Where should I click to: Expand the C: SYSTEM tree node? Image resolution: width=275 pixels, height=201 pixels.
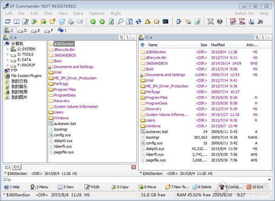[x=7, y=49]
